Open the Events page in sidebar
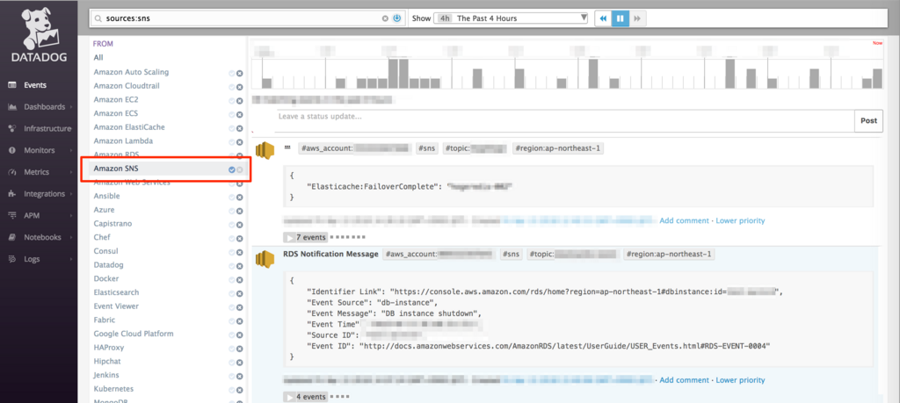 (35, 85)
